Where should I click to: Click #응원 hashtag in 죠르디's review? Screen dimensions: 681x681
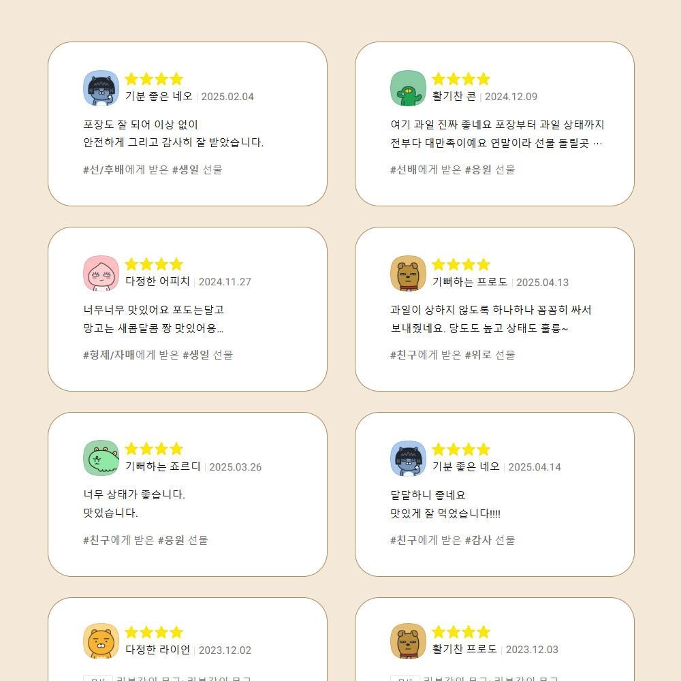[x=171, y=540]
